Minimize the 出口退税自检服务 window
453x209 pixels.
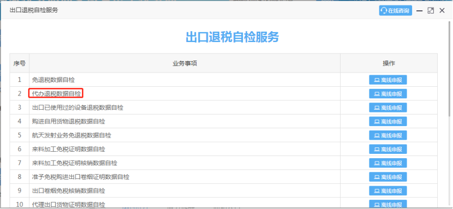[420, 11]
